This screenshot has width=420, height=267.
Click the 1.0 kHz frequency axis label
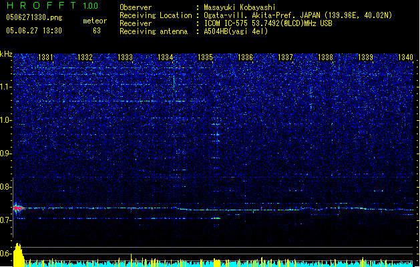tap(6, 120)
